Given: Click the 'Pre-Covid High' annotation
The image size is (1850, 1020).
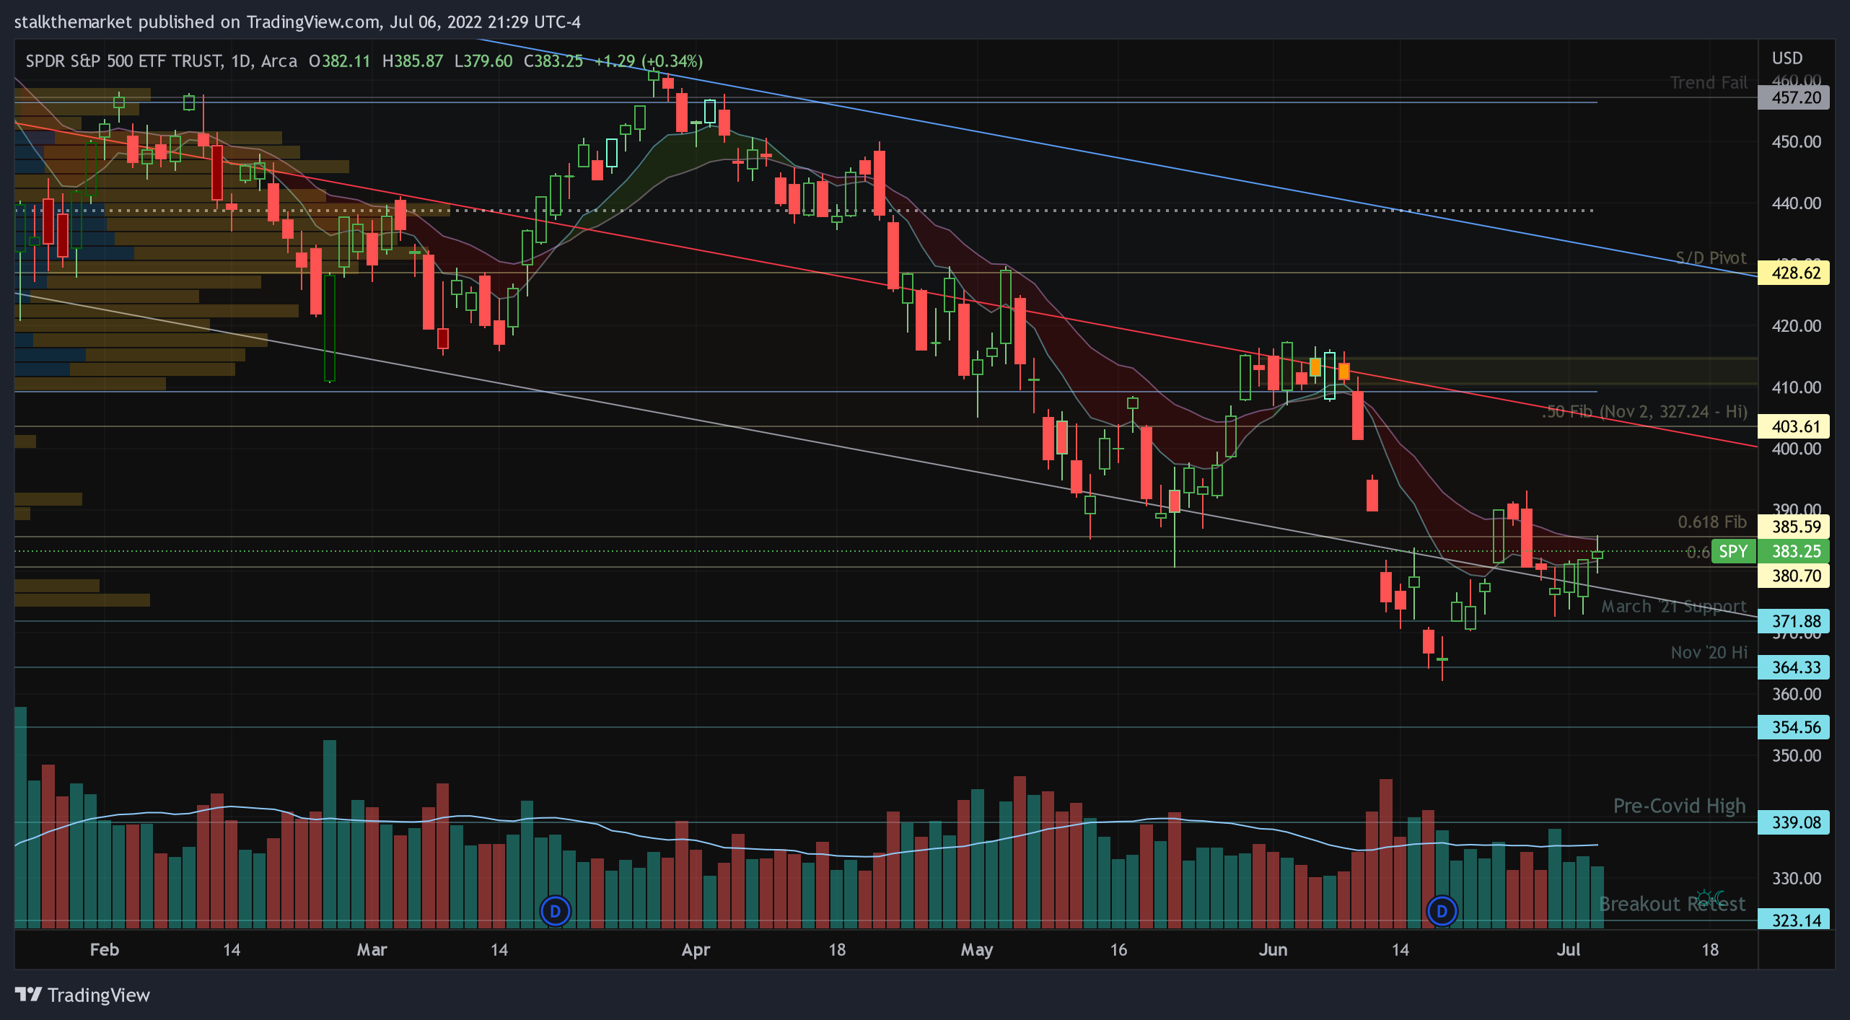Looking at the screenshot, I should click(x=1679, y=806).
